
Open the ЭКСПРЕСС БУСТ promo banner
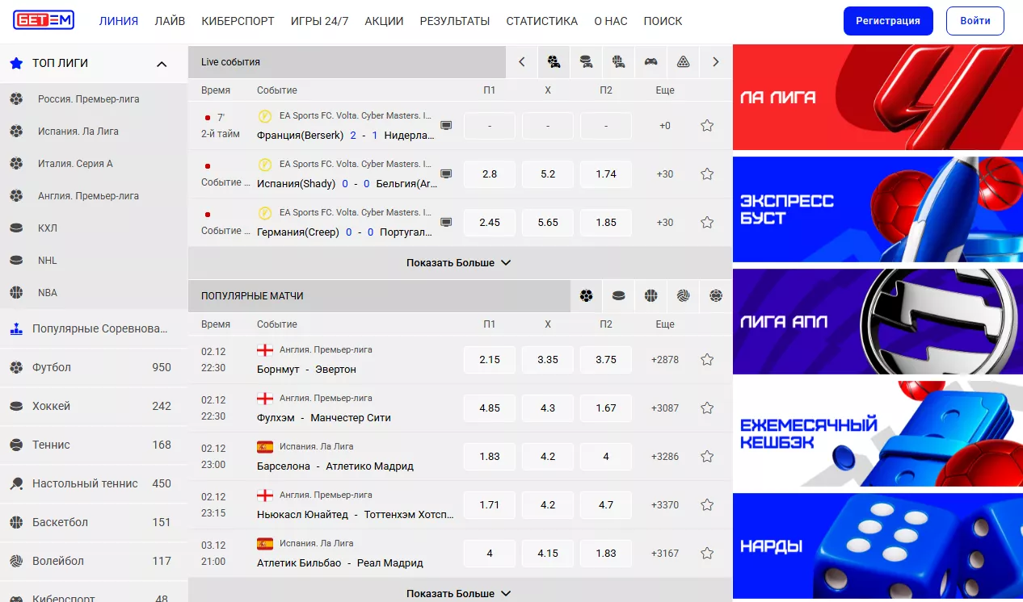coord(878,209)
